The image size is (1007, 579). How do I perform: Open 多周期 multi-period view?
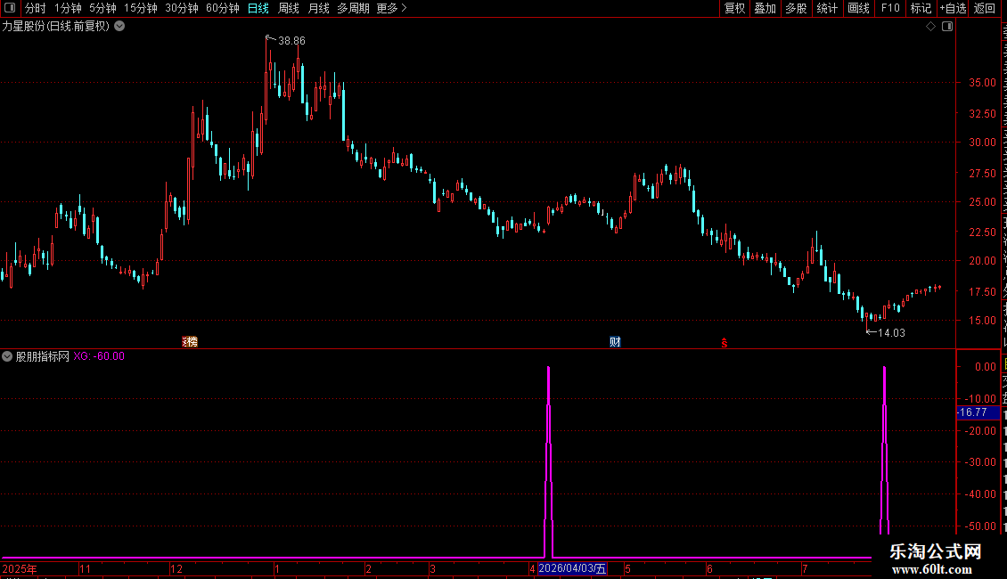[353, 8]
